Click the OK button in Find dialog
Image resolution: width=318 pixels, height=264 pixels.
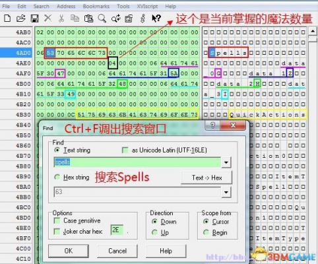click(69, 251)
